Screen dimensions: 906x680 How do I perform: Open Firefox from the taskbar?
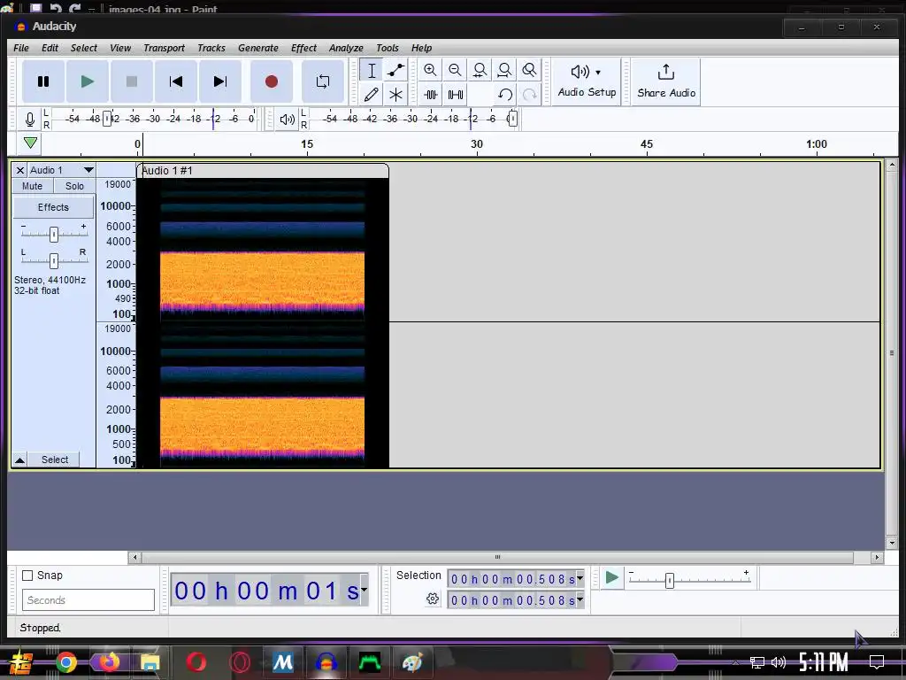click(109, 662)
